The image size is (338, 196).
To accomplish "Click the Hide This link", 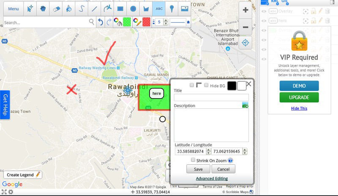I will pos(299,108).
